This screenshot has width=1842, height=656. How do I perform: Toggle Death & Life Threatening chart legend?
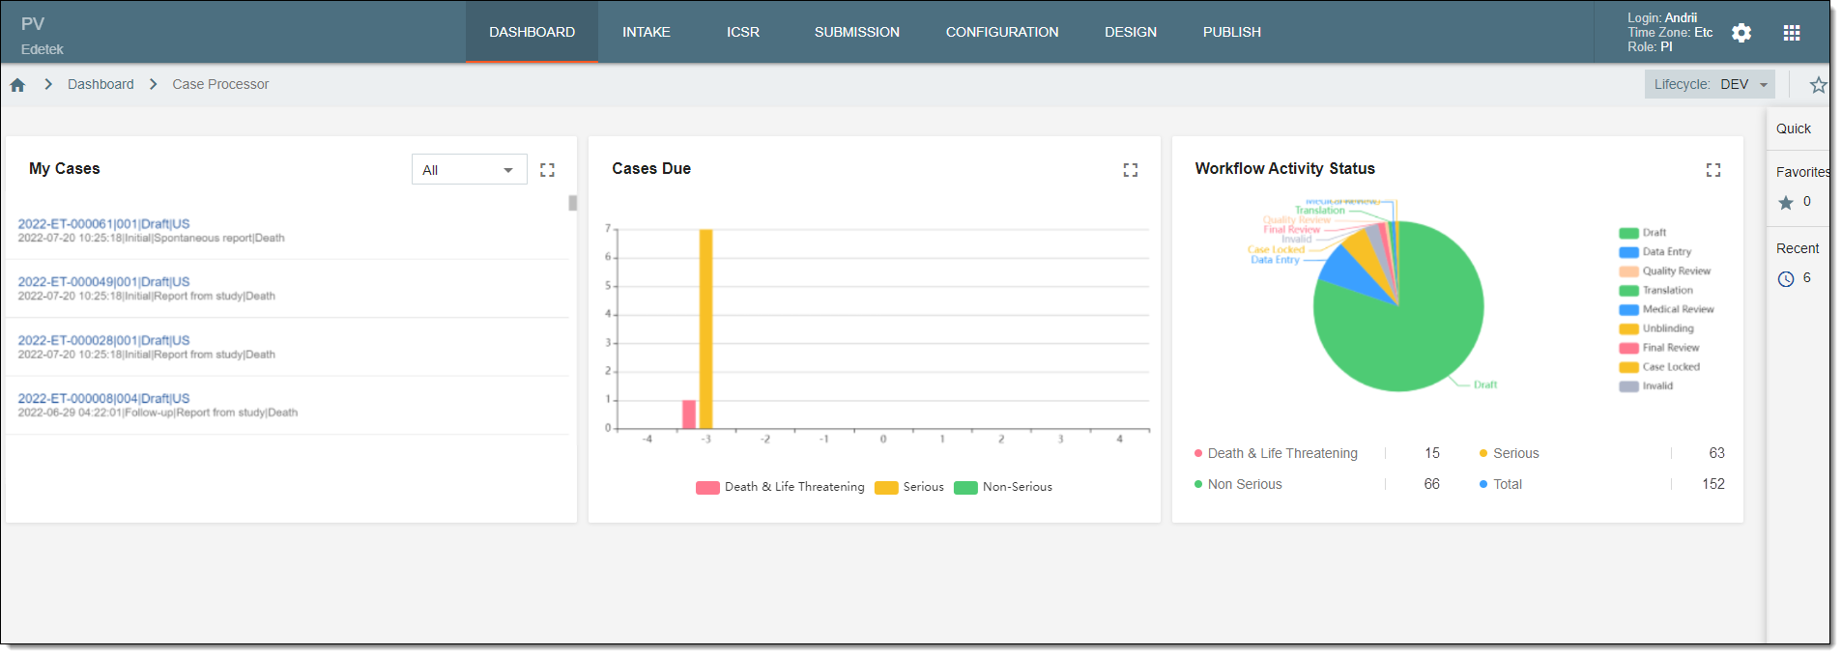(x=780, y=487)
